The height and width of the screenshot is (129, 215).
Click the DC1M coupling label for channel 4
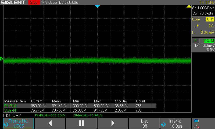pos(209,41)
